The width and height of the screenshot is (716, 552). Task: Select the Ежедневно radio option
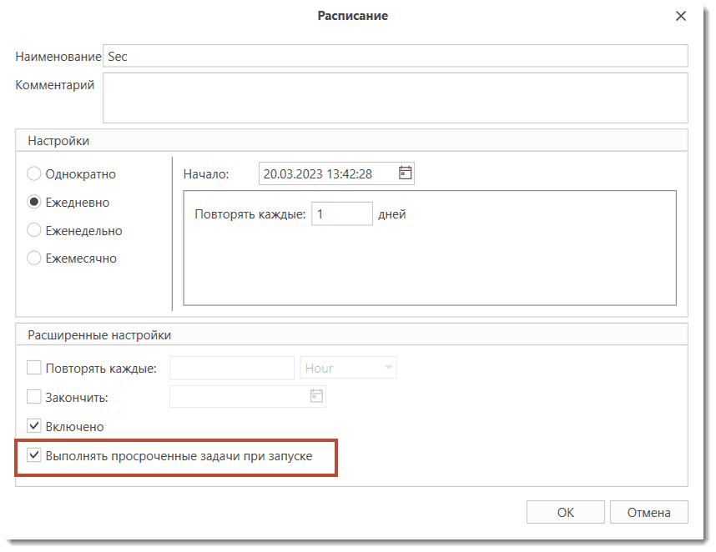click(x=34, y=203)
